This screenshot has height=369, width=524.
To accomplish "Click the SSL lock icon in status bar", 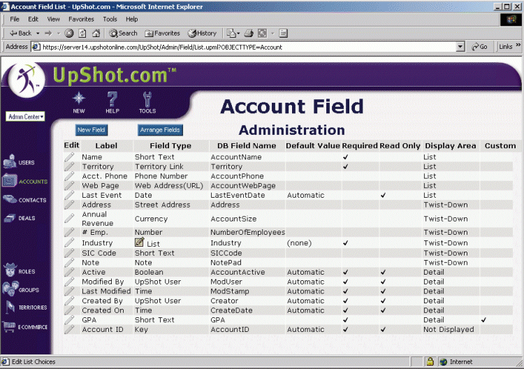I will (430, 361).
